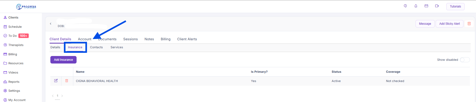Go to the next page arrow

(62, 96)
